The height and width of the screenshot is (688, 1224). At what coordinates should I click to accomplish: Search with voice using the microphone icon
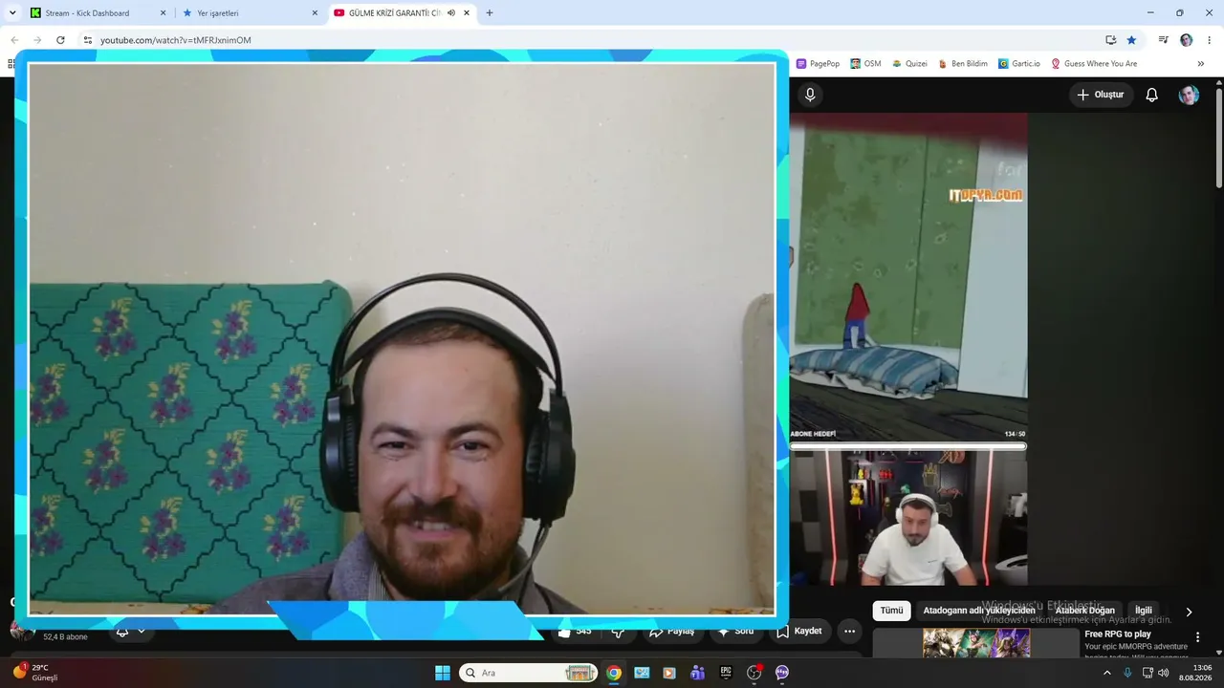point(810,95)
